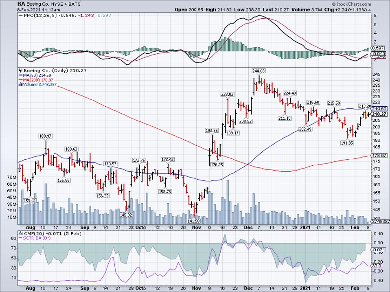Select the SCTR-BA 33.9 legend text
Screen dimensions: 390x292
tap(37, 238)
